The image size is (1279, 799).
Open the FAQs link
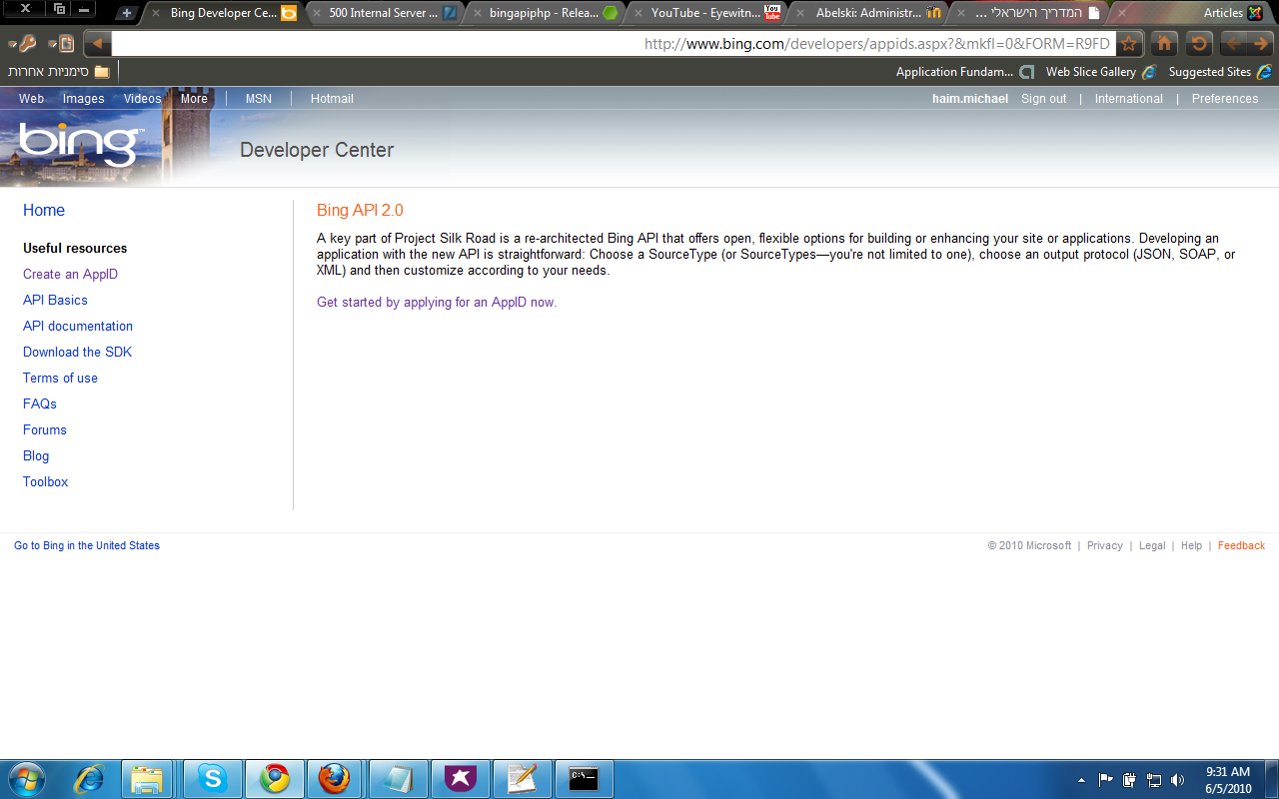tap(40, 403)
